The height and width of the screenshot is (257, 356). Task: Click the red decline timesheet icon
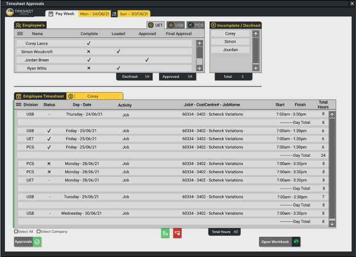[x=177, y=233]
